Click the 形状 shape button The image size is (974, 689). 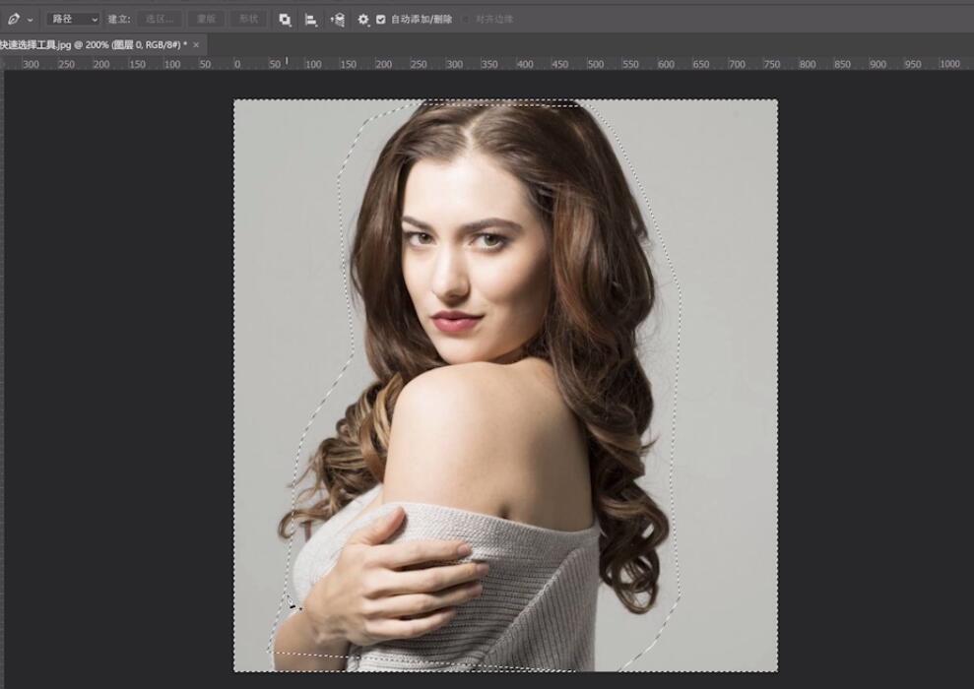248,19
